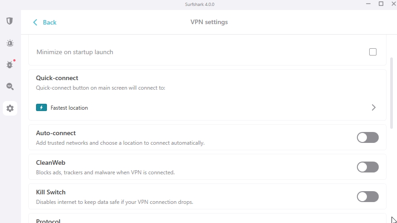Click the back arrow chevron icon

[x=35, y=22]
